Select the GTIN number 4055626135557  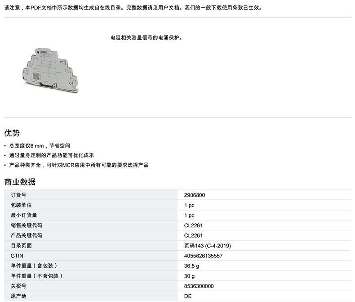coord(203,256)
